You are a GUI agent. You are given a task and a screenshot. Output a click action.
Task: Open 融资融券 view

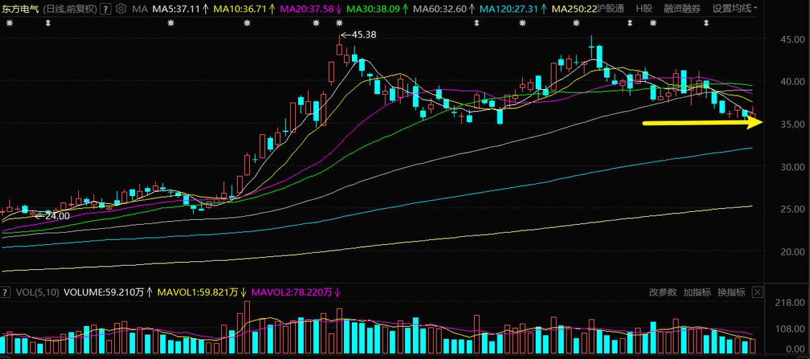[x=682, y=9]
